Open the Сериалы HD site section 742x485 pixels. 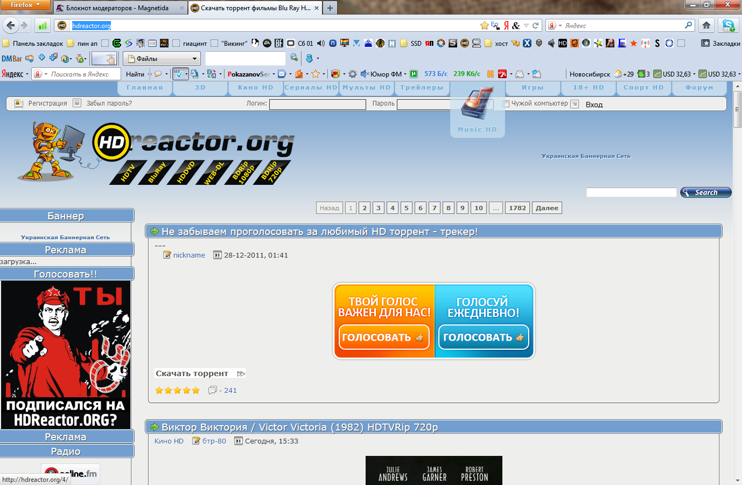click(x=311, y=87)
